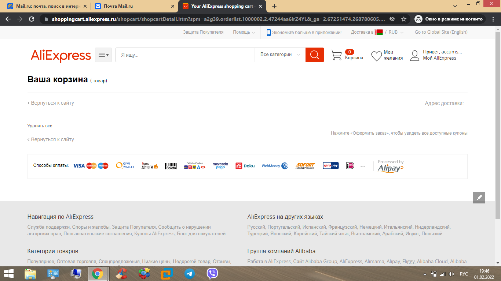Show more payment methods ellipsis
501x281 pixels.
coord(363,166)
